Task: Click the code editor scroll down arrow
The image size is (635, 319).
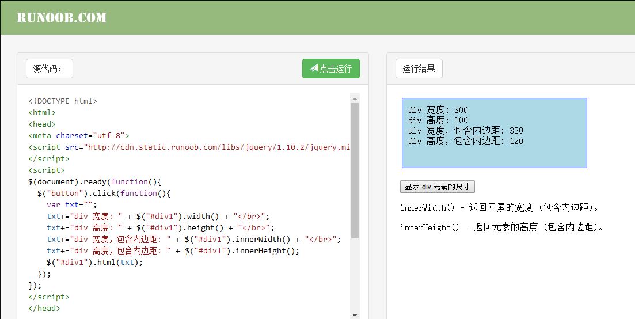Action: (x=355, y=315)
